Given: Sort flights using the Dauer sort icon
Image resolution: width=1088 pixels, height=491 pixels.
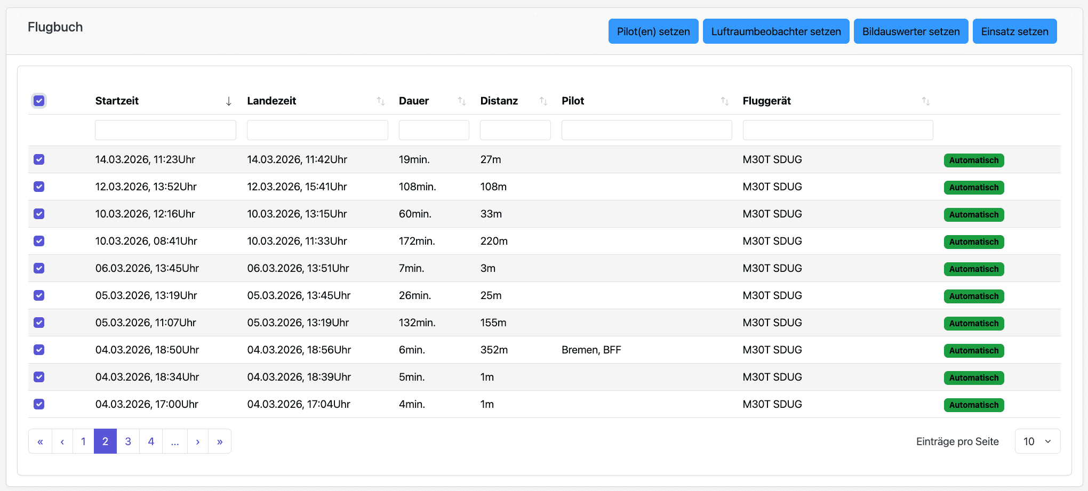Looking at the screenshot, I should click(x=461, y=101).
